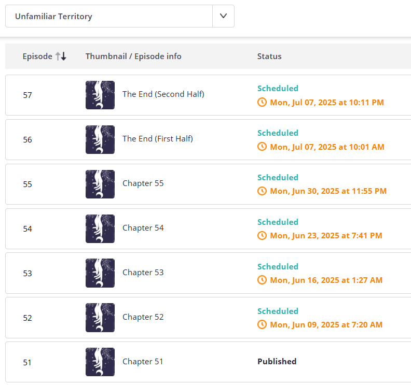
Task: Click the clock icon for Chapter 55
Action: tap(262, 191)
